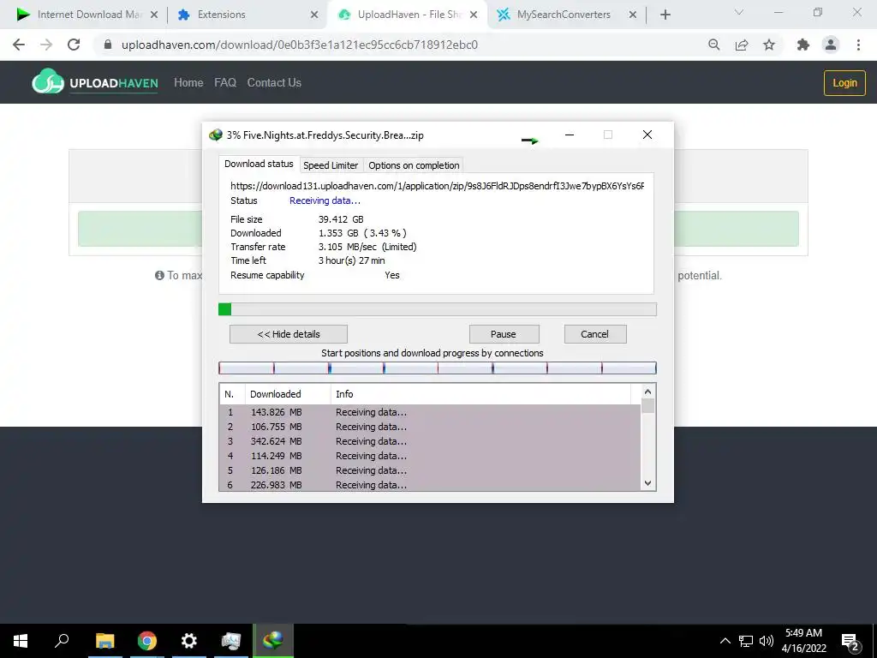The image size is (877, 658).
Task: Select connection row 3 with 342.624 MB
Action: [430, 441]
